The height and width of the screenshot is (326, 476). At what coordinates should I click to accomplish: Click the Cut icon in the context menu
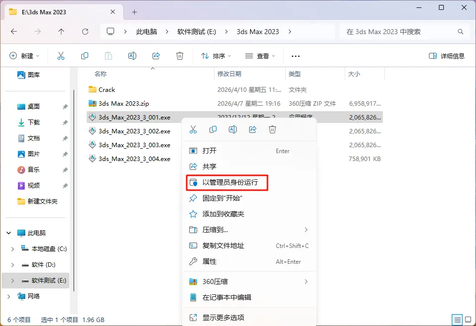193,129
